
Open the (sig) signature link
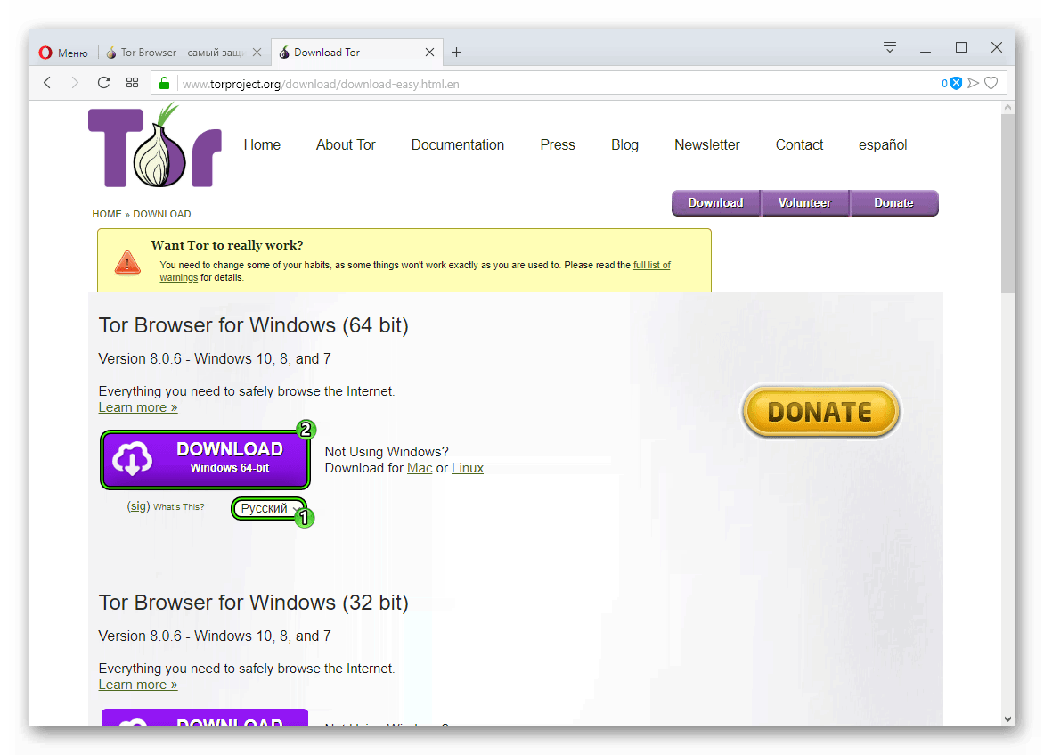[138, 506]
